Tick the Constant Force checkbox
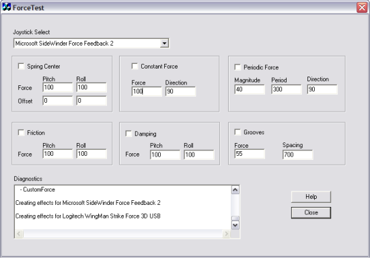Viewport: 370px width, 258px height. pyautogui.click(x=135, y=67)
